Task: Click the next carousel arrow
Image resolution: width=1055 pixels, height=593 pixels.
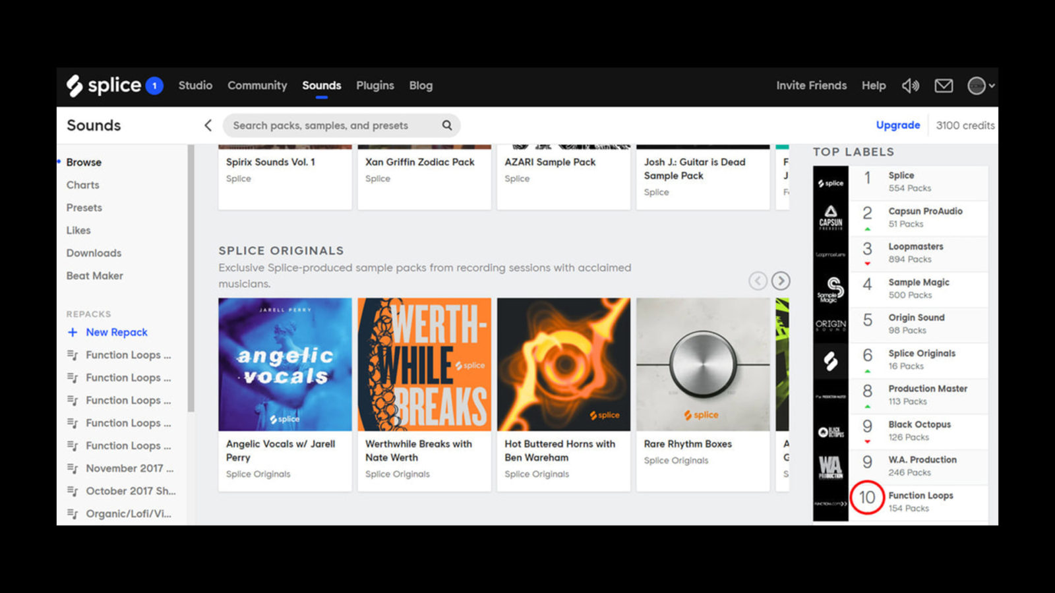Action: coord(781,281)
